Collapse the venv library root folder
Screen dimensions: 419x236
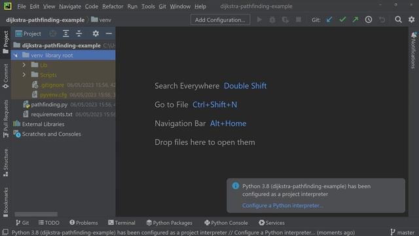(x=16, y=55)
